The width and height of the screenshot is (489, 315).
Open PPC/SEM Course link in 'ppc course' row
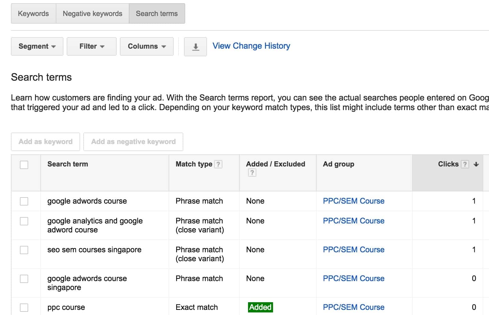(353, 307)
